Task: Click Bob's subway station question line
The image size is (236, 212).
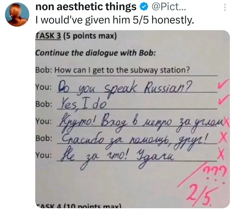Action: pos(112,70)
